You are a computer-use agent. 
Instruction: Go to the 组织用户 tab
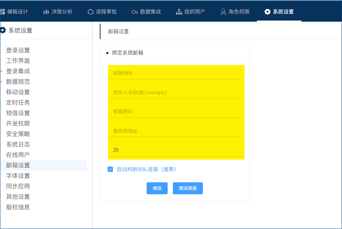[x=195, y=12]
